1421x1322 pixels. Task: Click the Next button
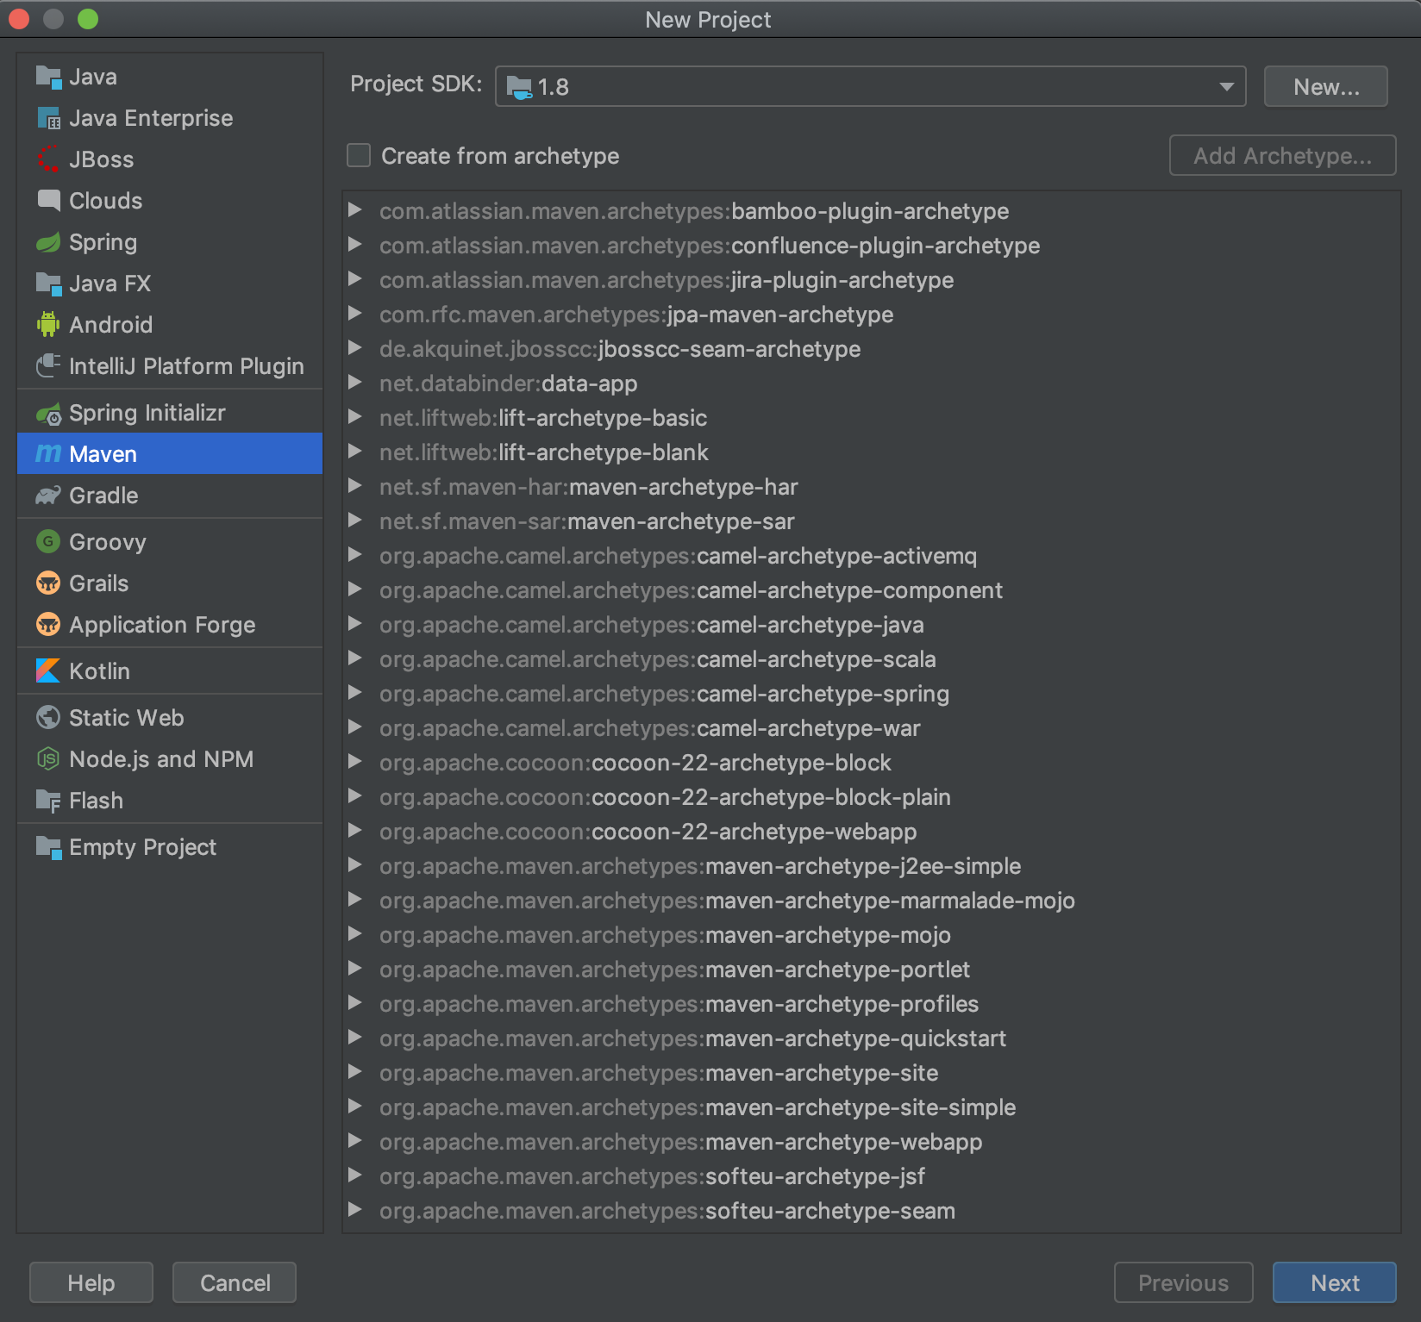coord(1334,1283)
